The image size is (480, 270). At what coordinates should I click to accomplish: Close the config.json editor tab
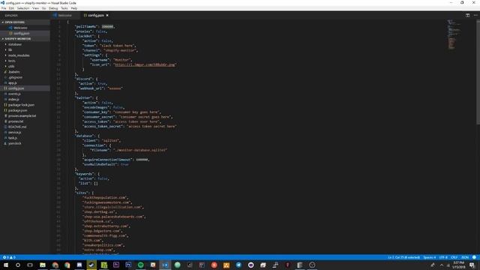point(107,15)
